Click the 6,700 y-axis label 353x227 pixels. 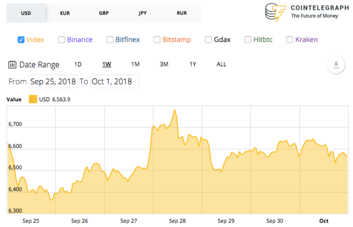(x=15, y=124)
